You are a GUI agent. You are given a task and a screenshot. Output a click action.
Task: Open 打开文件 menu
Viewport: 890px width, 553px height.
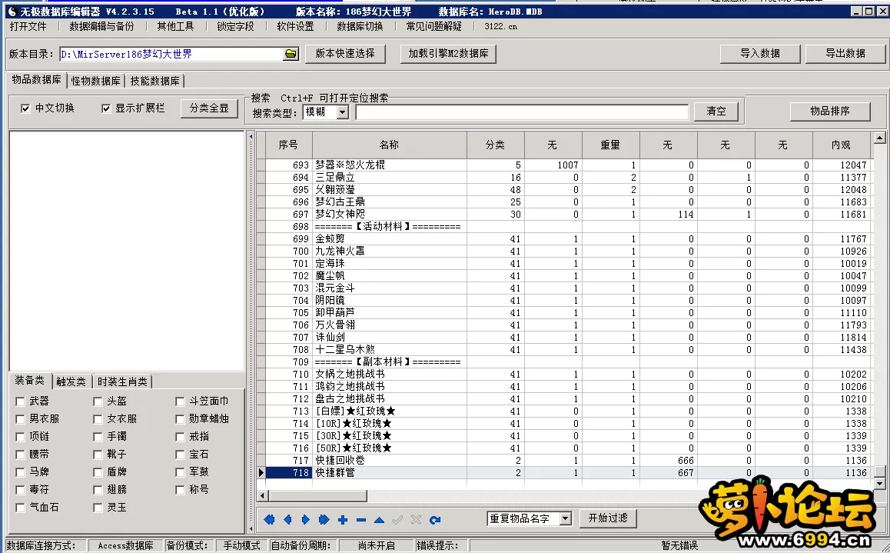[x=28, y=27]
